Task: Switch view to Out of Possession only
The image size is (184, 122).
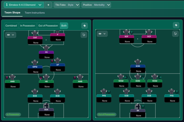Action: (48, 25)
